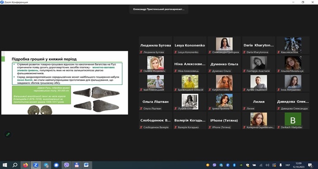318x169 pixels.
Task: Open taskbar search magnifier
Action: pos(15,165)
